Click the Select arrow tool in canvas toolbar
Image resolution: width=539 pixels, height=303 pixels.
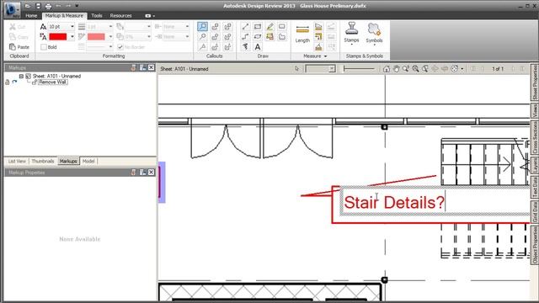point(297,69)
